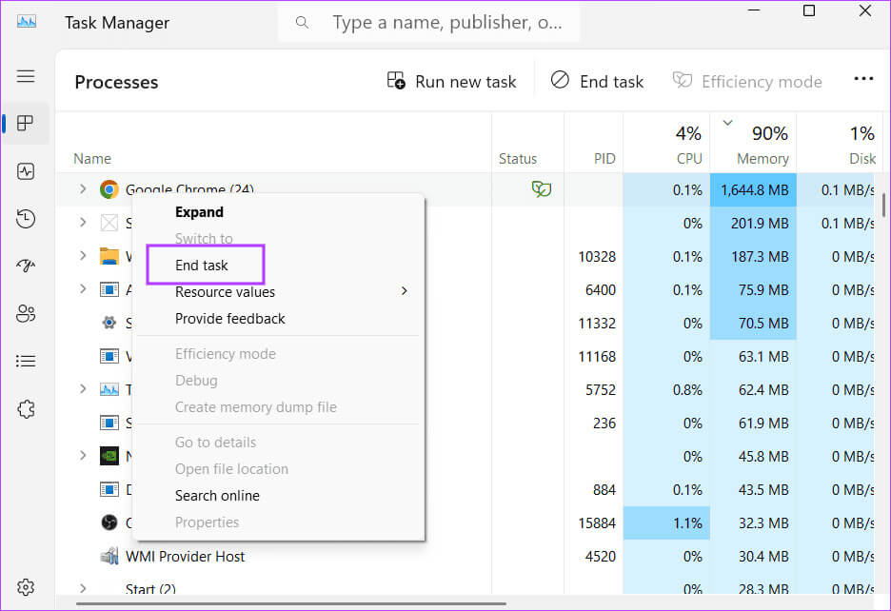The width and height of the screenshot is (891, 611).
Task: Click Run new task button
Action: point(452,81)
